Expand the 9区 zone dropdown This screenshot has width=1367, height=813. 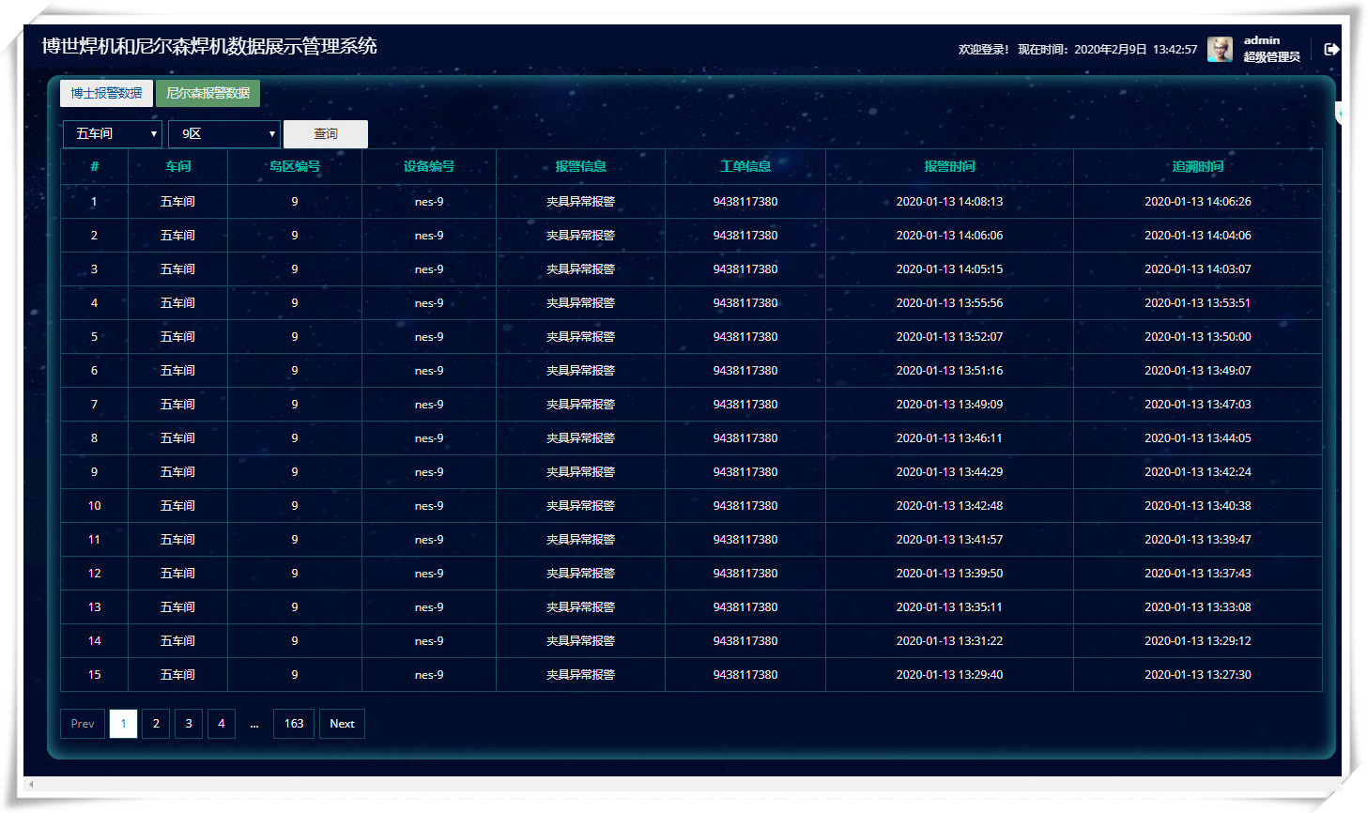tap(224, 134)
